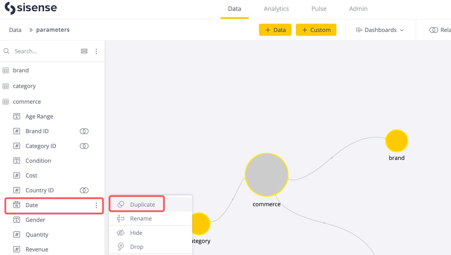Open the Date field three-dot options menu
The height and width of the screenshot is (255, 451).
coord(96,205)
